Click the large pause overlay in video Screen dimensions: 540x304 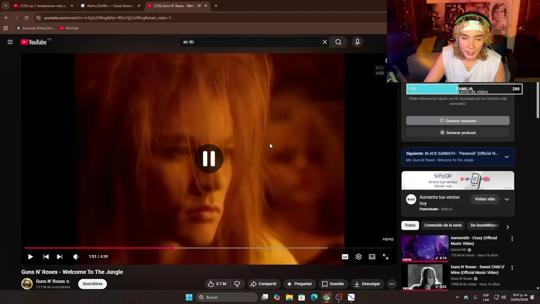click(209, 159)
